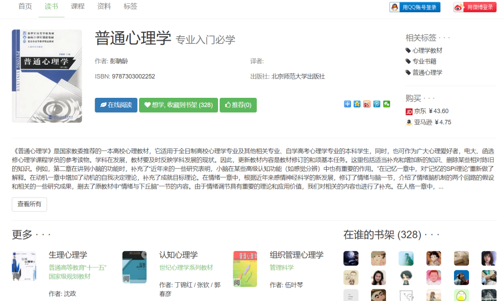Click the JD icon beside the price
The image size is (504, 301).
tap(409, 111)
